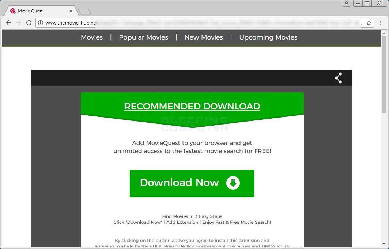The height and width of the screenshot is (249, 389).
Task: Click the vertical scrollbar thumb
Action: pyautogui.click(x=384, y=74)
